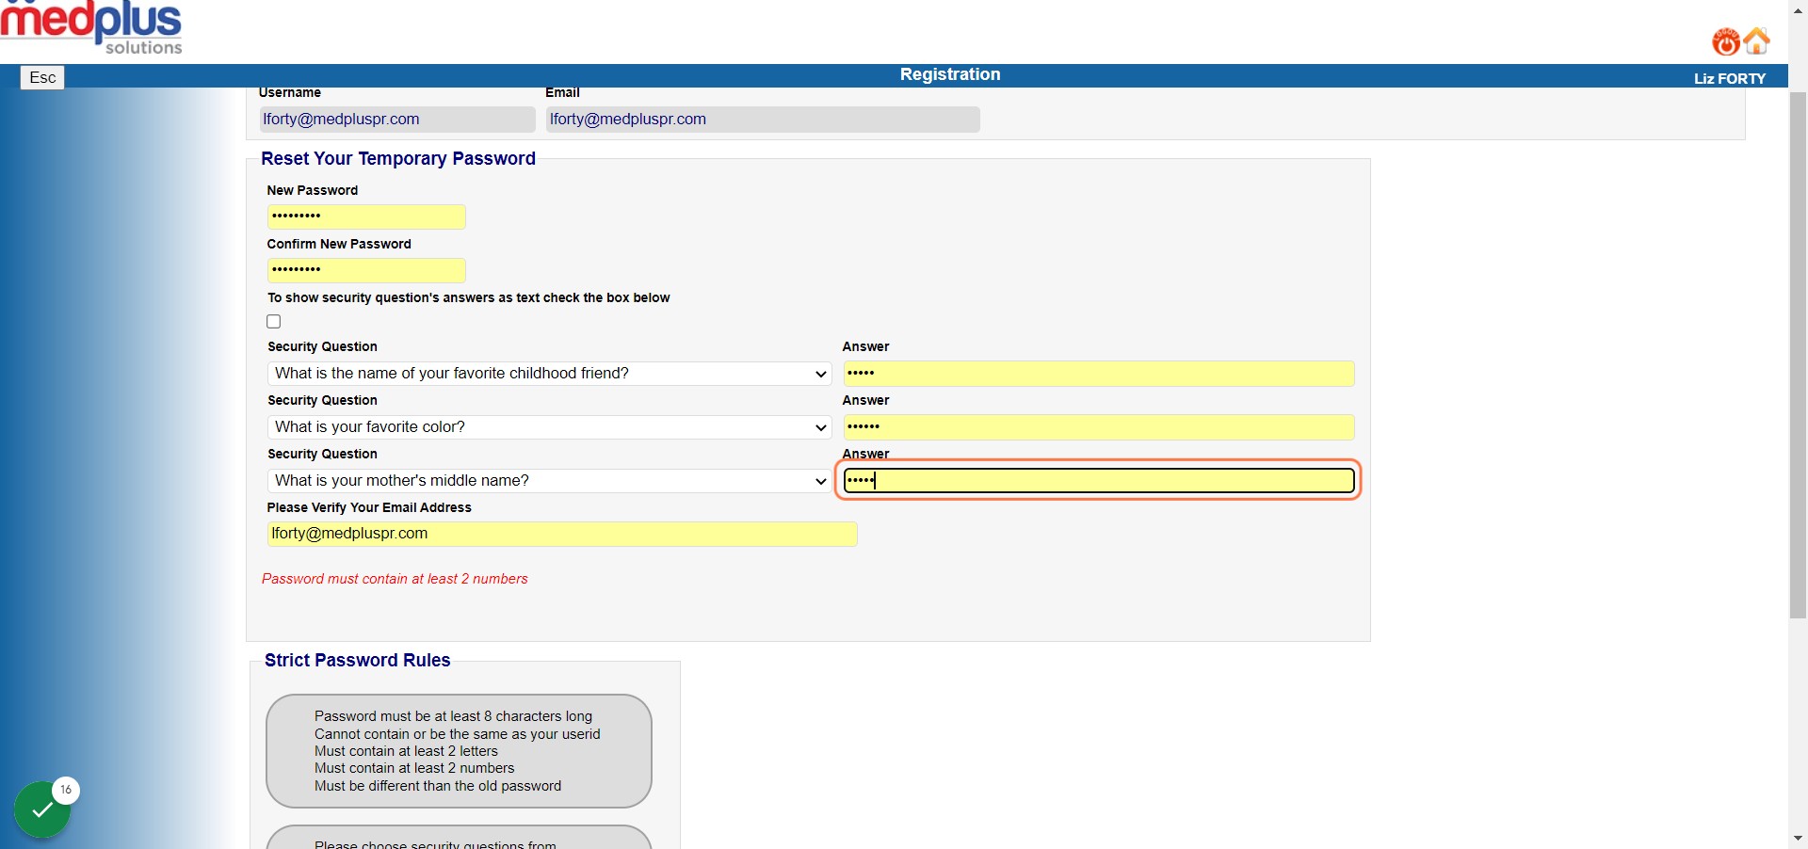Click the mother's middle name Answer field
This screenshot has width=1808, height=849.
click(1099, 481)
